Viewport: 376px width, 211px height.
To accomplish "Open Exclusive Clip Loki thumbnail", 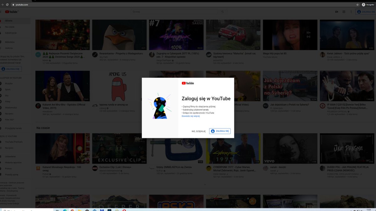I will pos(119,149).
